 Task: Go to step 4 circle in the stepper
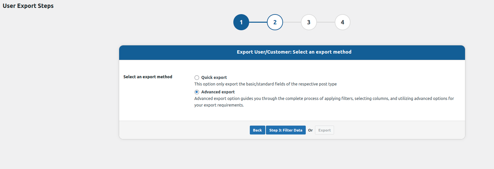343,22
